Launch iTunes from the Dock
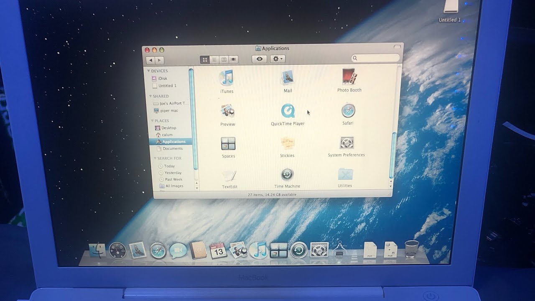The height and width of the screenshot is (301, 535). click(258, 250)
